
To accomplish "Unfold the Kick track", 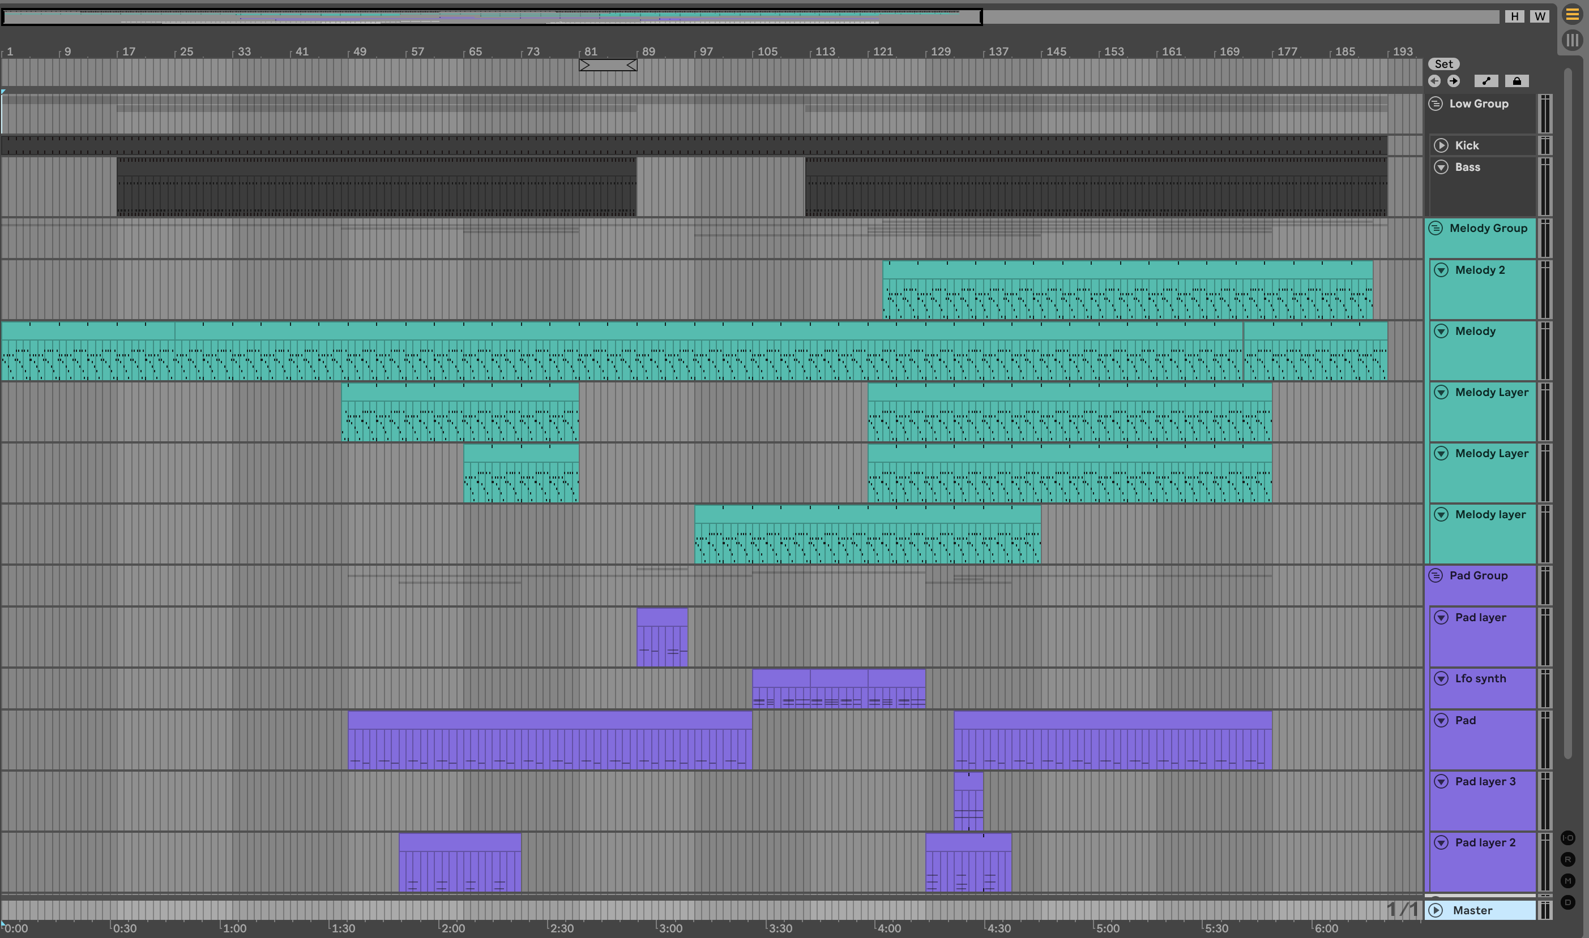I will (x=1441, y=145).
